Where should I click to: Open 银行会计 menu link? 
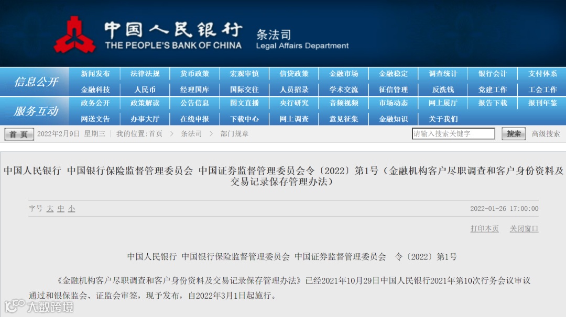(493, 74)
